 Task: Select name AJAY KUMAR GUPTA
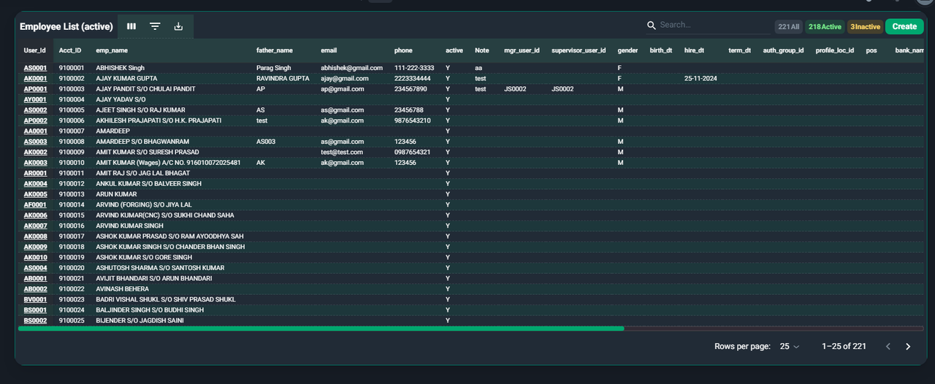[126, 78]
